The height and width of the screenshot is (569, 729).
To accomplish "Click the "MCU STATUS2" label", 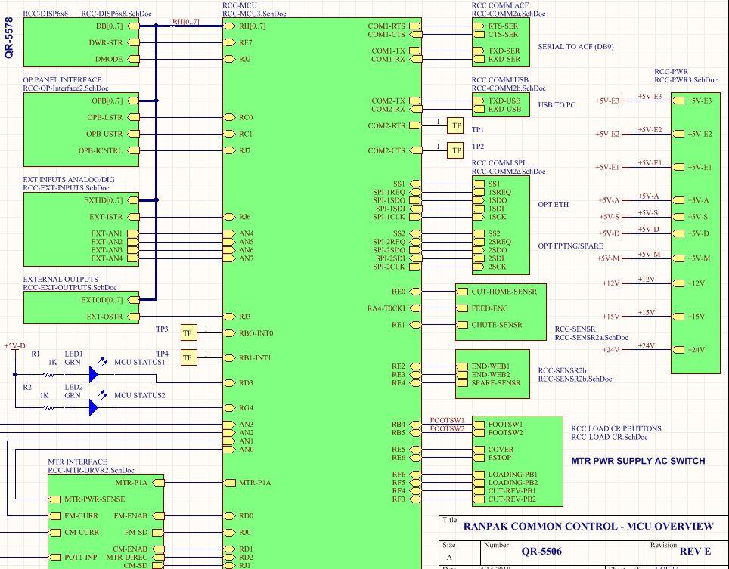I will (x=139, y=395).
